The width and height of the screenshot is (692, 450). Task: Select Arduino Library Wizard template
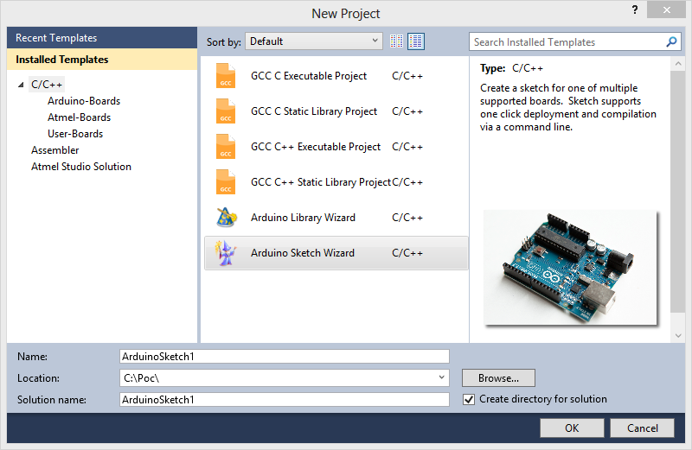336,218
